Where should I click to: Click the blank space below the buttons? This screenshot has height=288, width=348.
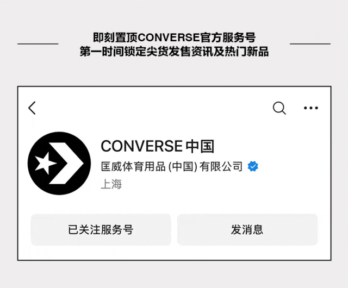click(x=174, y=253)
